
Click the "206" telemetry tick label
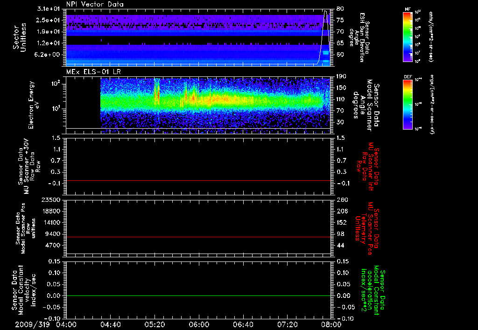342,211
